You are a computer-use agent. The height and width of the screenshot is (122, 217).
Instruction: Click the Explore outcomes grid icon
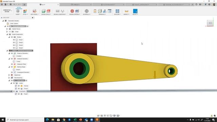(x=117, y=11)
